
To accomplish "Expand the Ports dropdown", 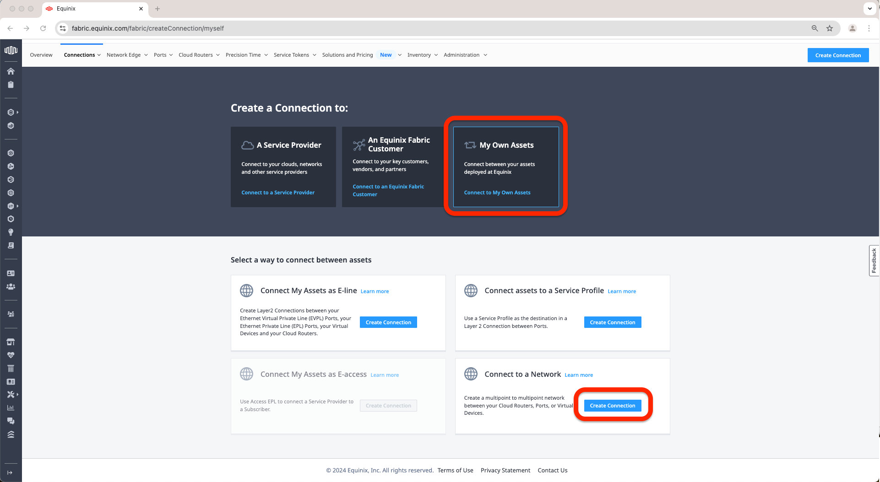I will click(x=163, y=55).
